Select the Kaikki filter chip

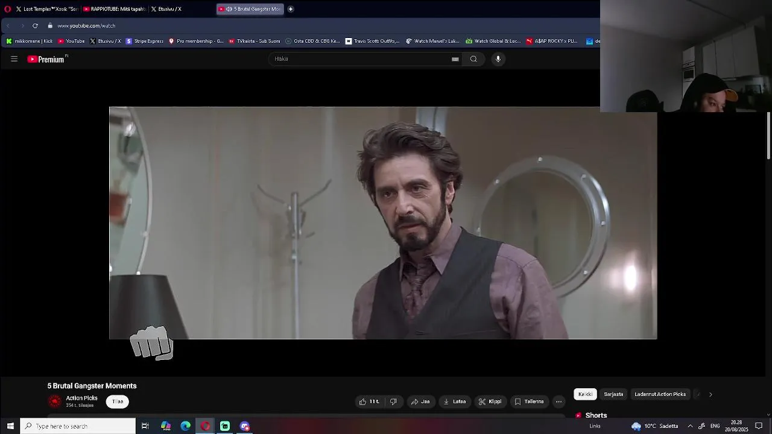coord(585,394)
